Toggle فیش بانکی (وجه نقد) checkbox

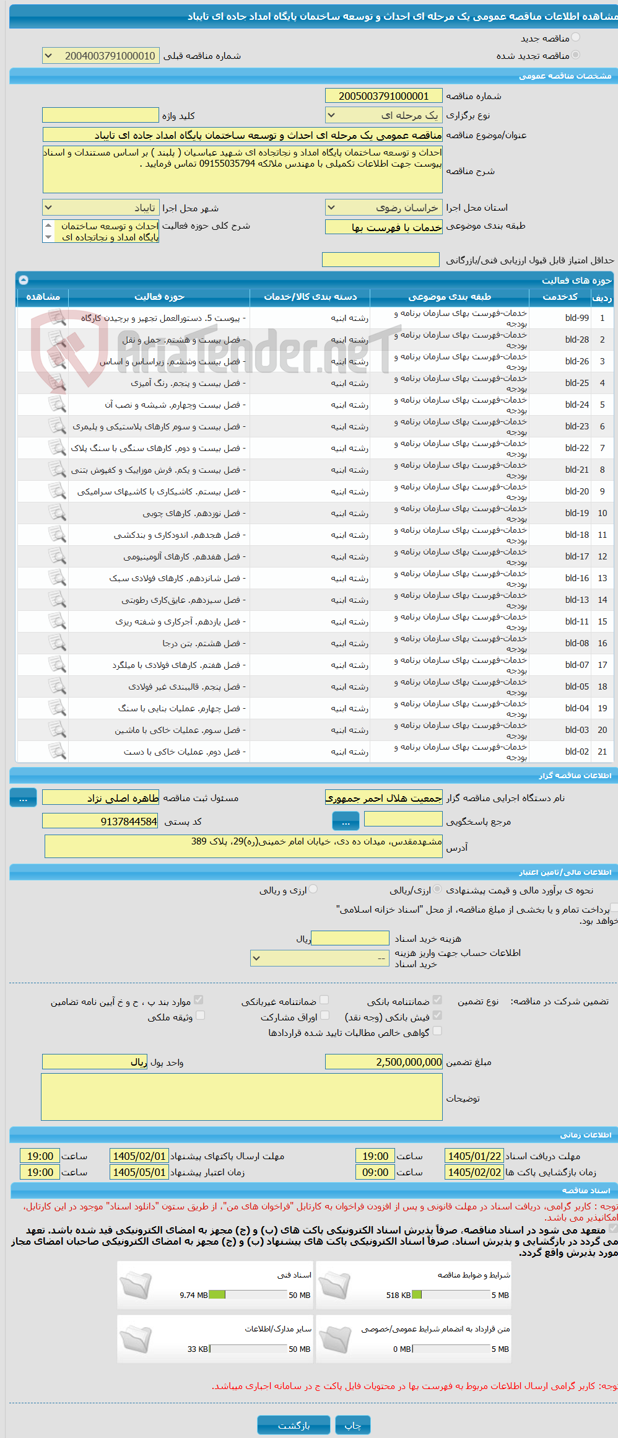click(437, 1015)
